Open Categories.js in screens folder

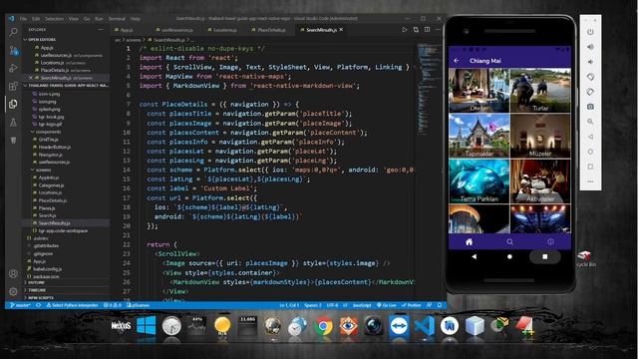pyautogui.click(x=51, y=185)
